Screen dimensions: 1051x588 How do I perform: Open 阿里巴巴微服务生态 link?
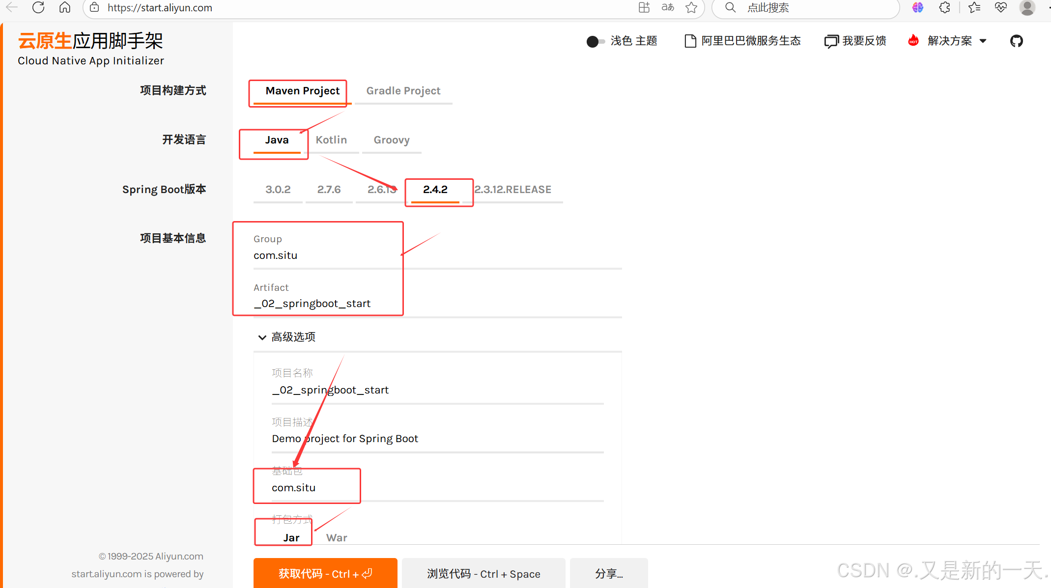[x=742, y=41]
